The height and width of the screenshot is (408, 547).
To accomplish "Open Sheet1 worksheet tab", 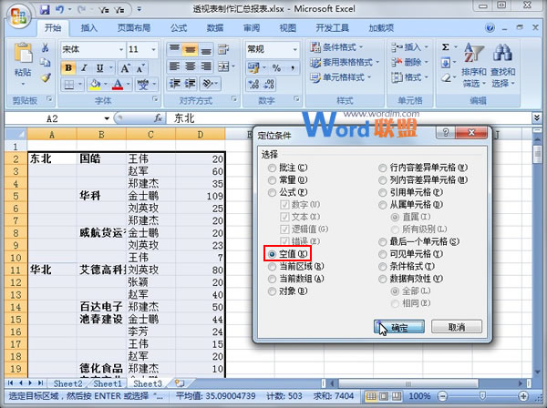I will pos(108,383).
